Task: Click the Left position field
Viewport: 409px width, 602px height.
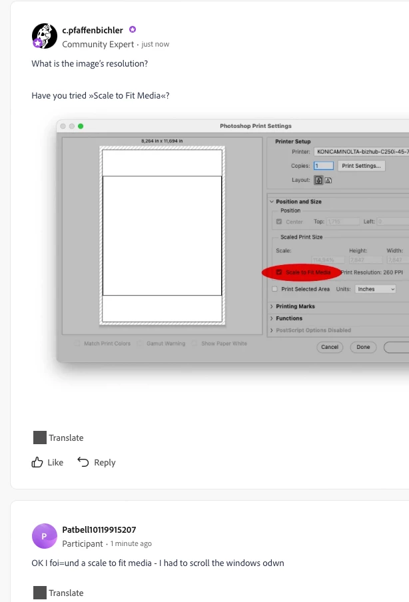Action: pyautogui.click(x=393, y=222)
